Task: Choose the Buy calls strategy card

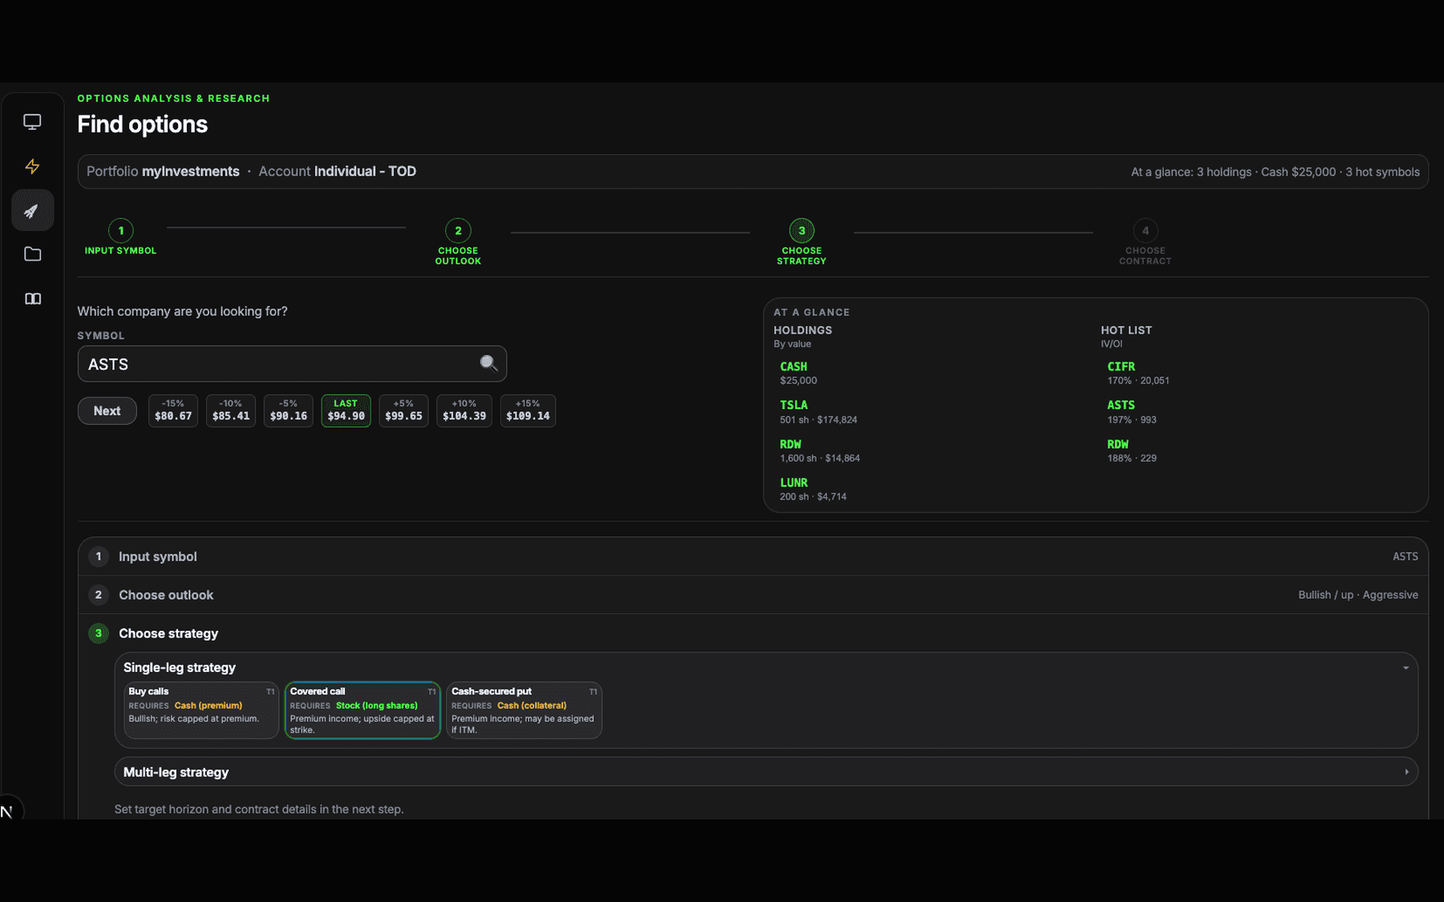Action: [x=201, y=710]
